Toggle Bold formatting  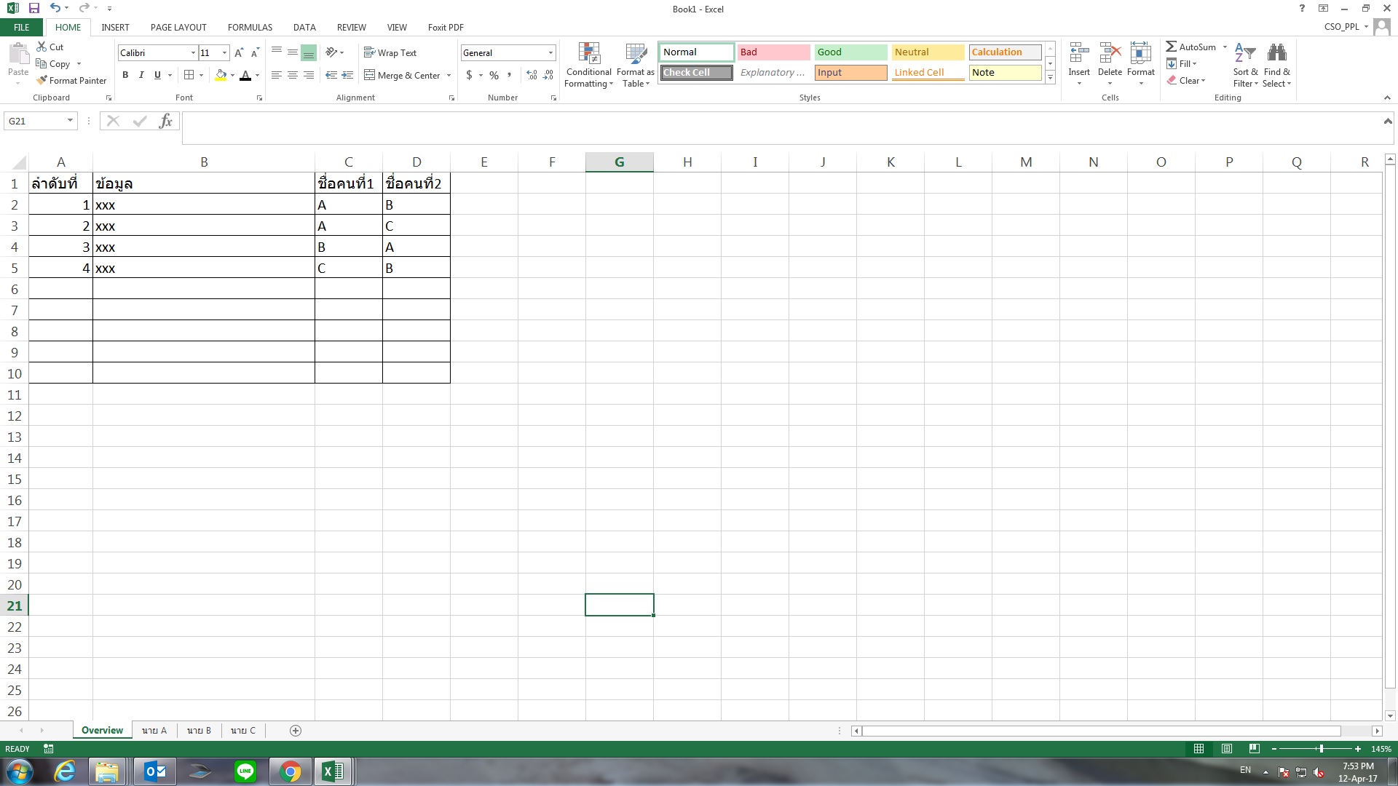tap(125, 75)
